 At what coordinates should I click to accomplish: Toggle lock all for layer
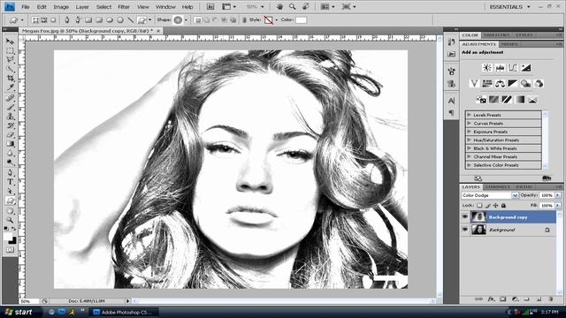tap(503, 205)
